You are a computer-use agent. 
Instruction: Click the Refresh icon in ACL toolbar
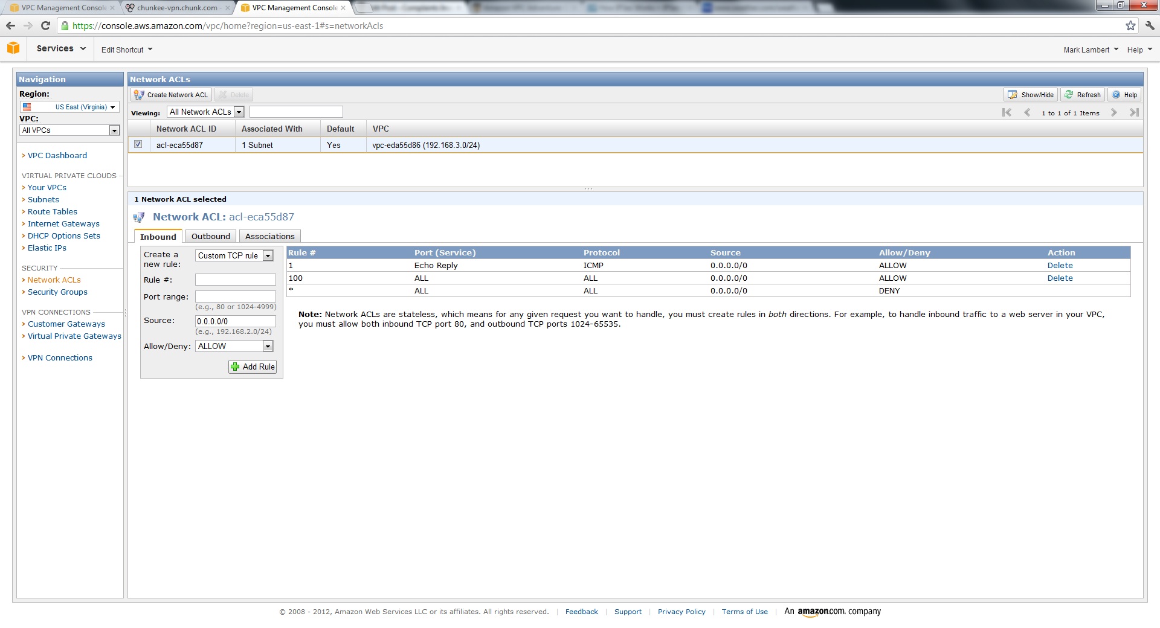click(x=1069, y=95)
